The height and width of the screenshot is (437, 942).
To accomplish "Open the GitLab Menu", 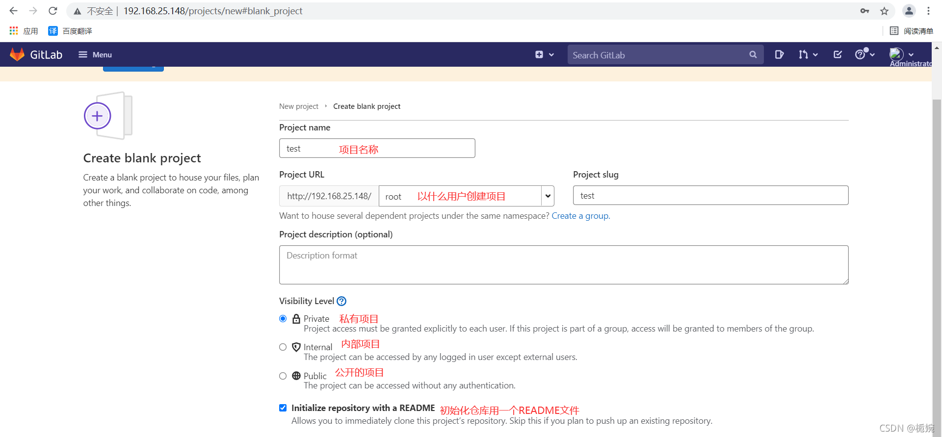I will 95,54.
